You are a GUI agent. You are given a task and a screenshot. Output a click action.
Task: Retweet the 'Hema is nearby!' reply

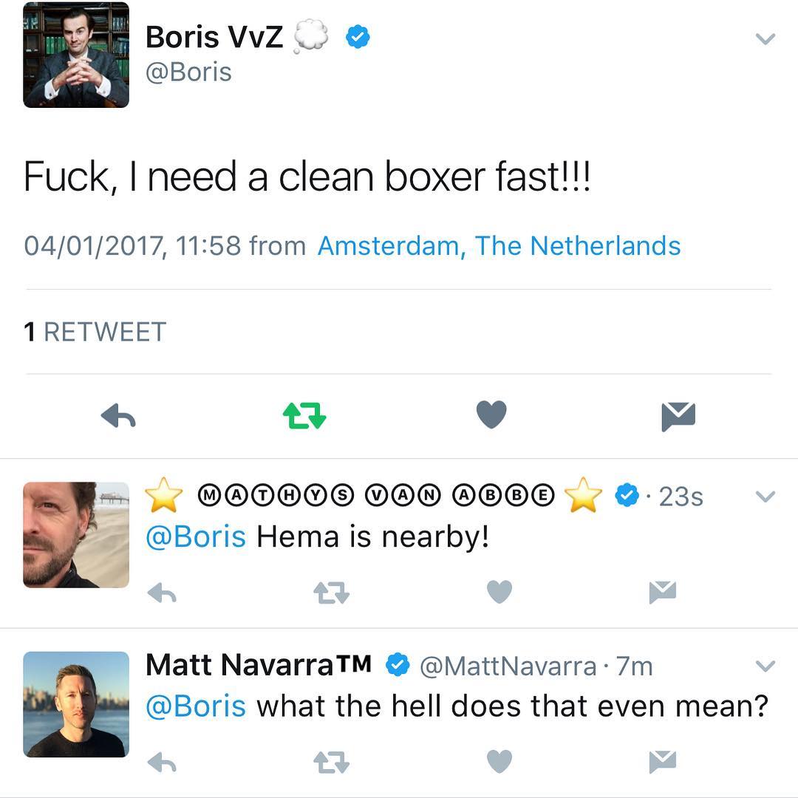pyautogui.click(x=331, y=592)
